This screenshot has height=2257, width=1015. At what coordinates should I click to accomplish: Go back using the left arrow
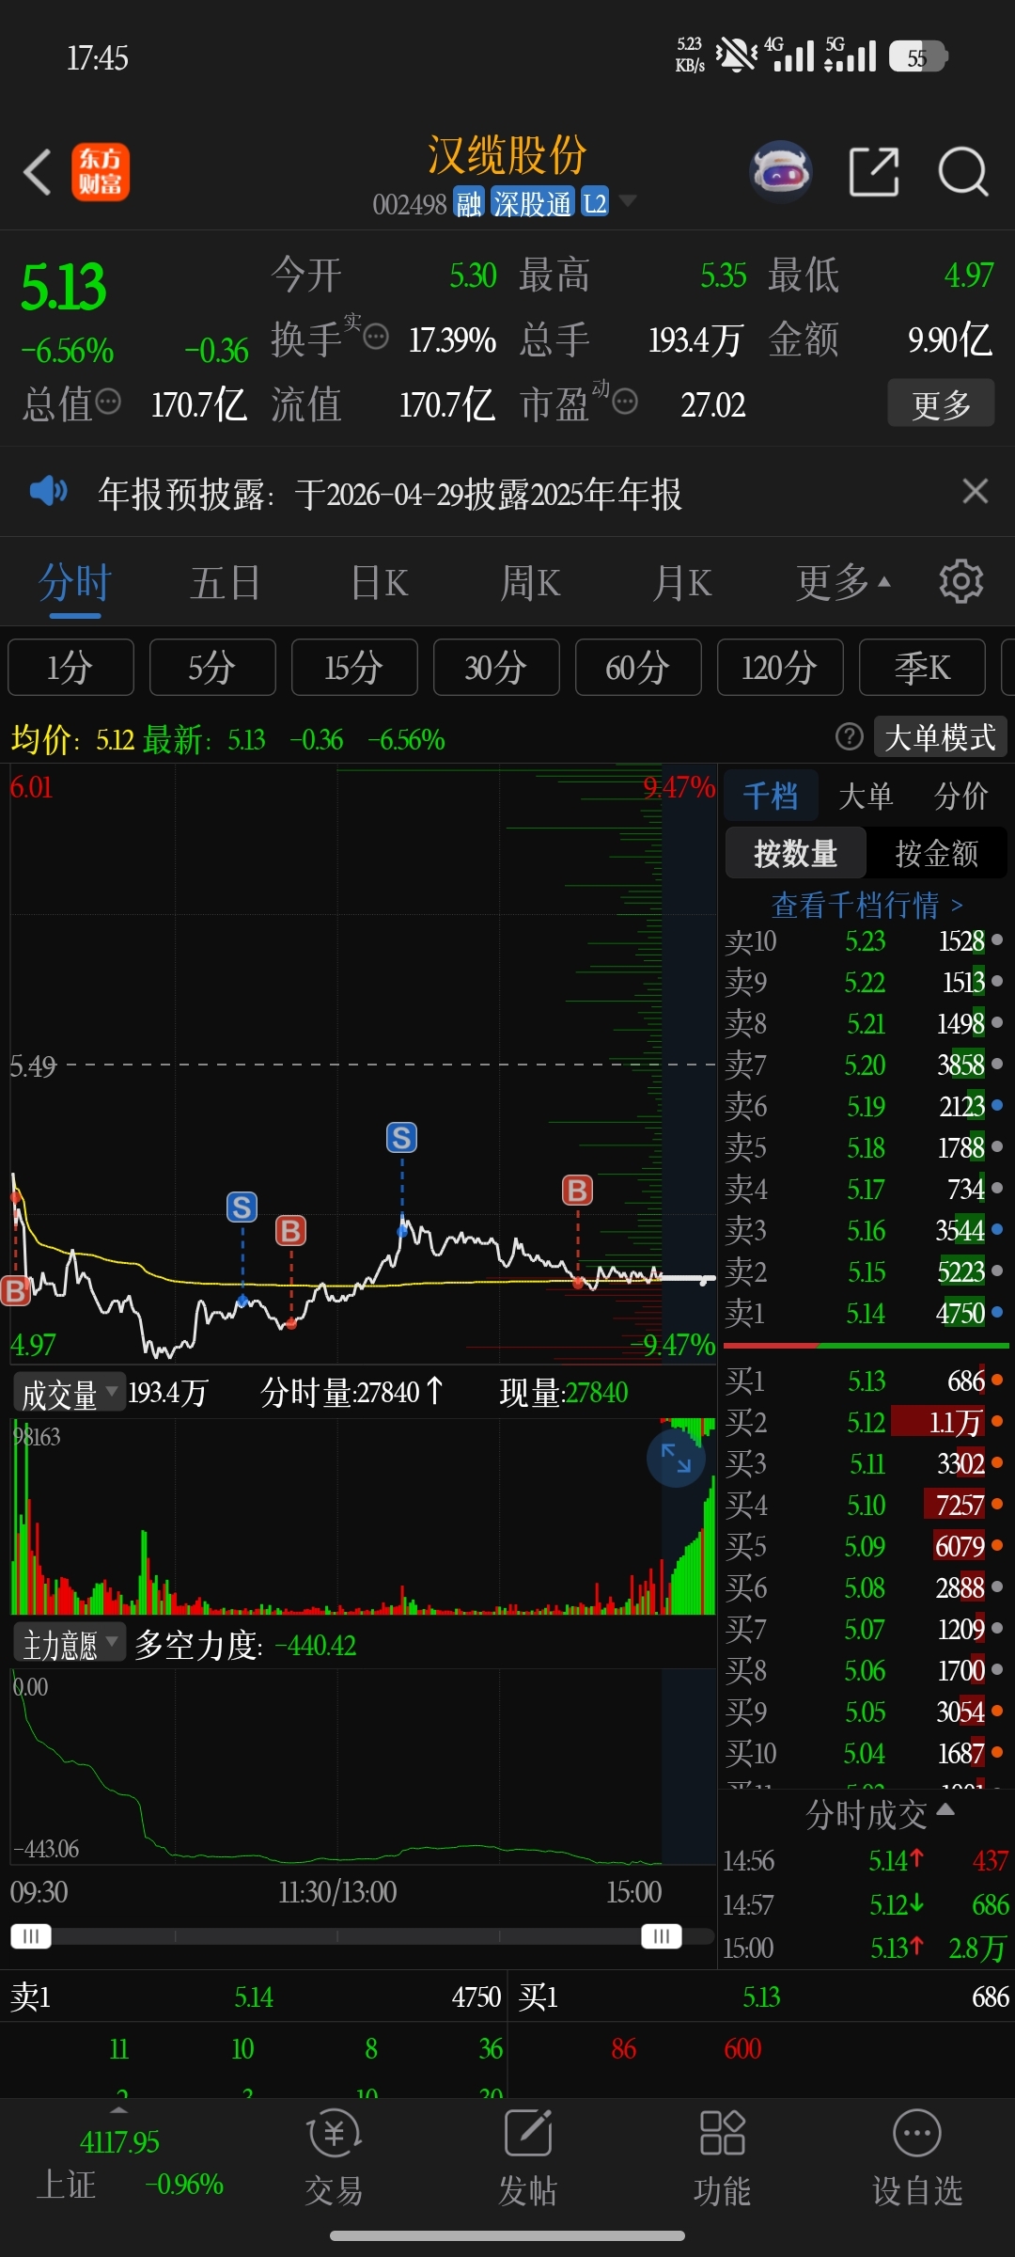(38, 172)
